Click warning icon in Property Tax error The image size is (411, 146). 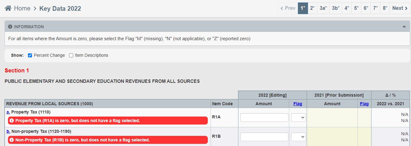pos(12,121)
